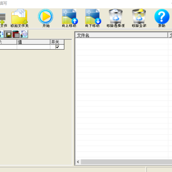Click the file list's left scroll arrow
Viewport: 172px width, 172px height.
point(78,162)
